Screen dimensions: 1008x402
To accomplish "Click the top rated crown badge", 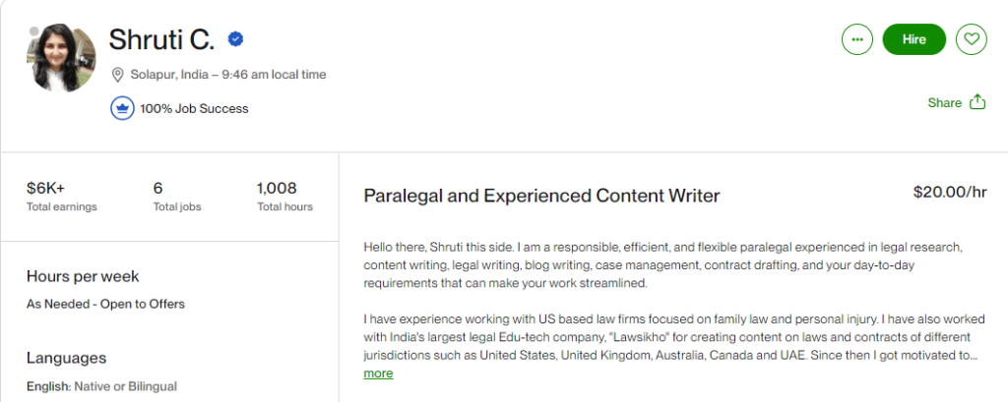I will click(122, 108).
